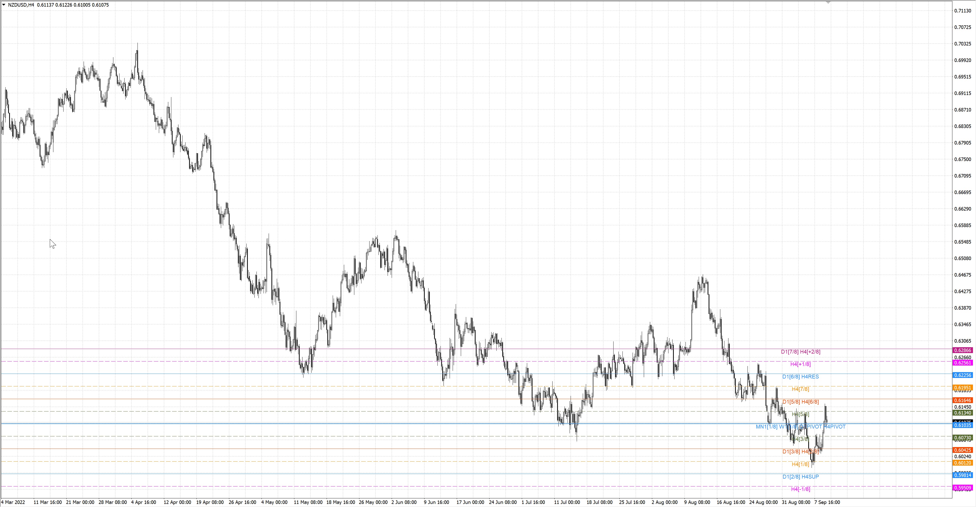Image resolution: width=976 pixels, height=507 pixels.
Task: Select the H4[5/8] level label
Action: (x=800, y=414)
